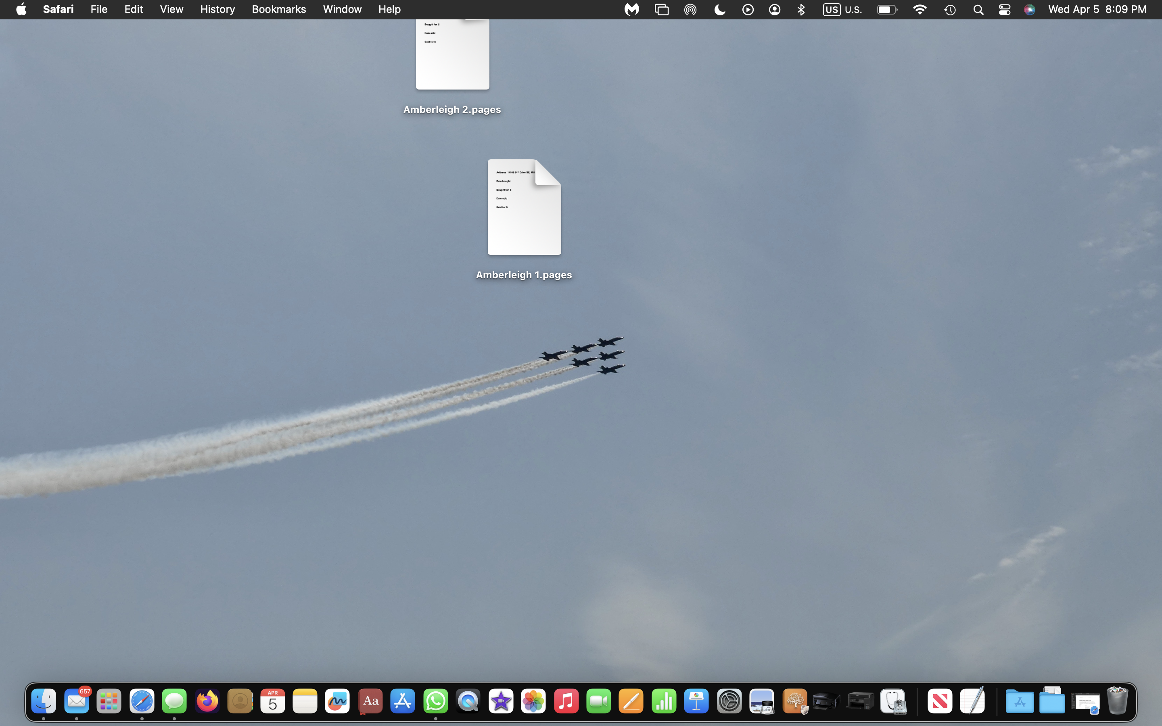Open the Trash in the Dock

click(1117, 701)
